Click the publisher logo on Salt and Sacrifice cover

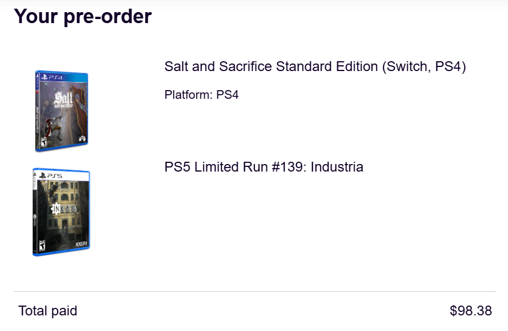82,139
